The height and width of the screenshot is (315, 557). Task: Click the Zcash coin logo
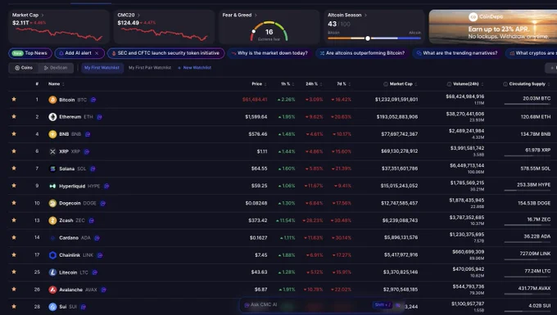click(52, 220)
